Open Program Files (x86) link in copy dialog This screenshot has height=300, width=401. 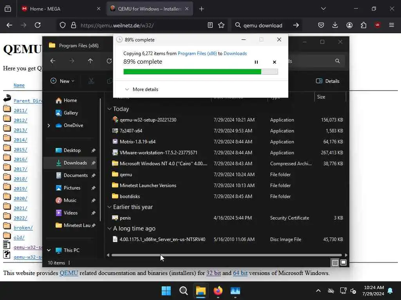point(197,53)
